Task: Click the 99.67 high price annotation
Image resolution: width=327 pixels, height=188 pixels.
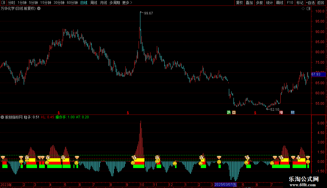Action: [148, 13]
